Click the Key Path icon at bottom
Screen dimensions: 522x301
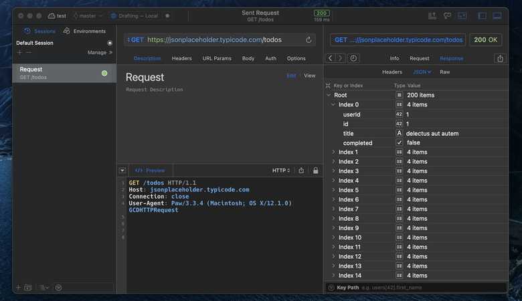tap(331, 288)
